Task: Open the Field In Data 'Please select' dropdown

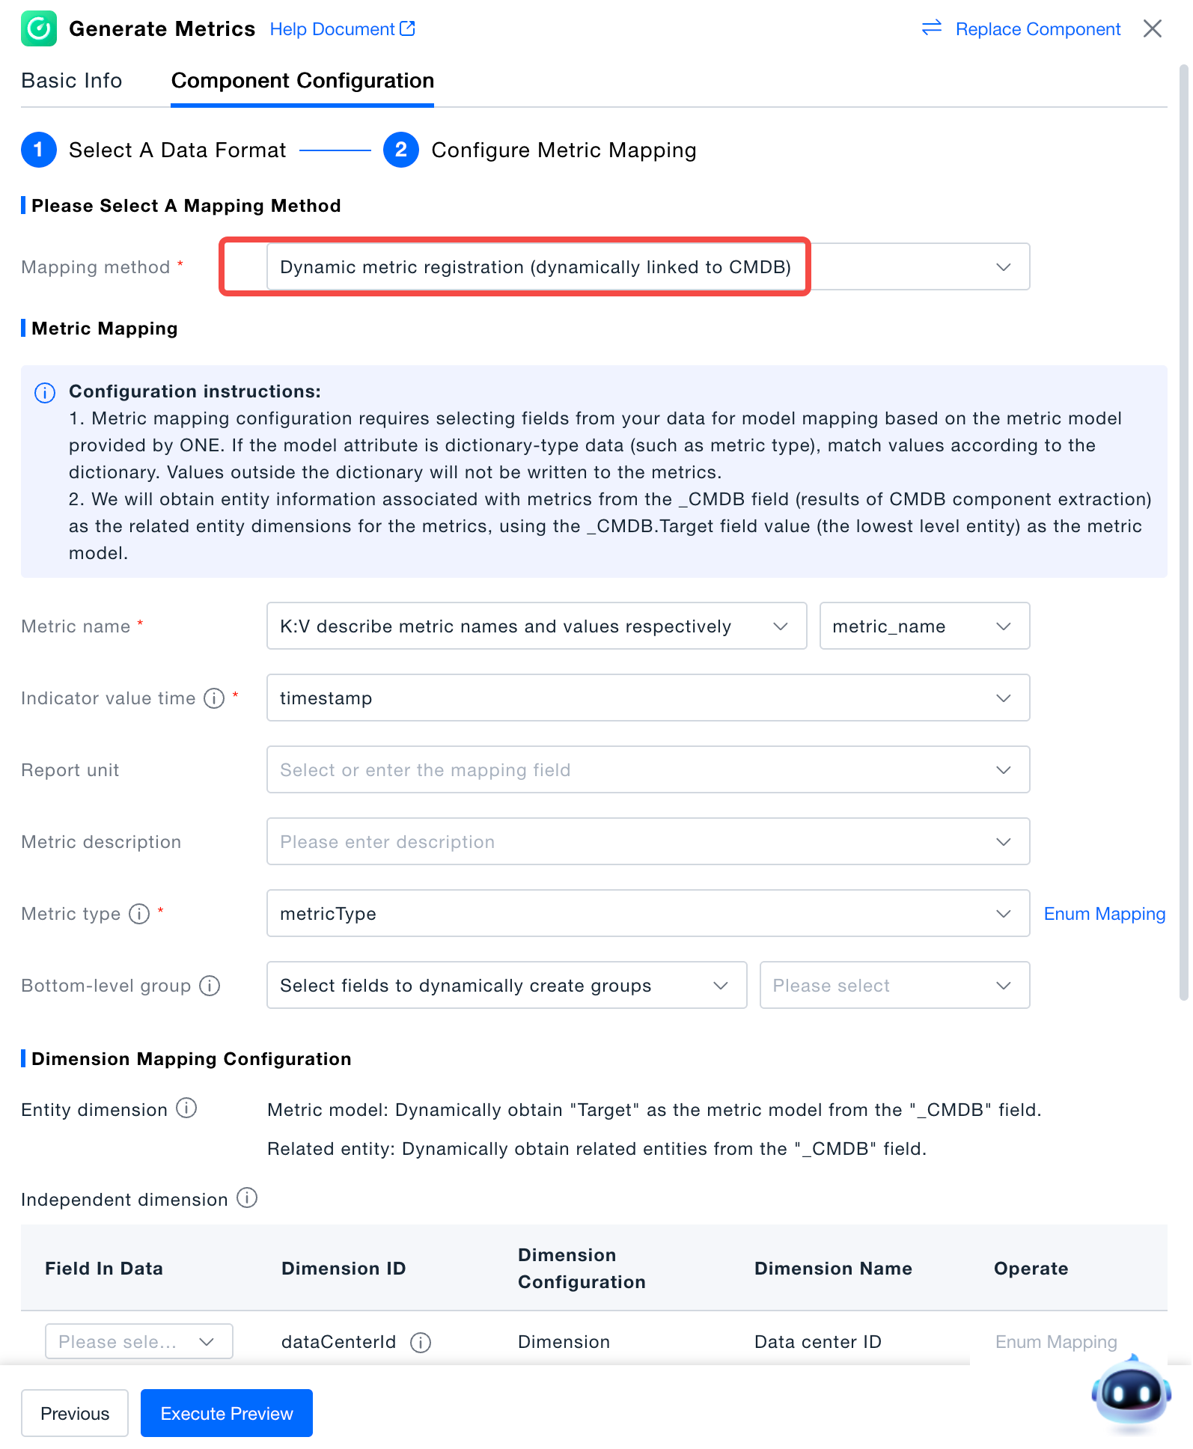Action: [138, 1342]
